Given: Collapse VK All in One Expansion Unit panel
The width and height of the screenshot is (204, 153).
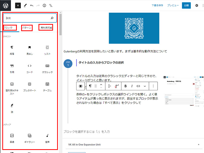Looking at the screenshot, I should tap(198, 145).
